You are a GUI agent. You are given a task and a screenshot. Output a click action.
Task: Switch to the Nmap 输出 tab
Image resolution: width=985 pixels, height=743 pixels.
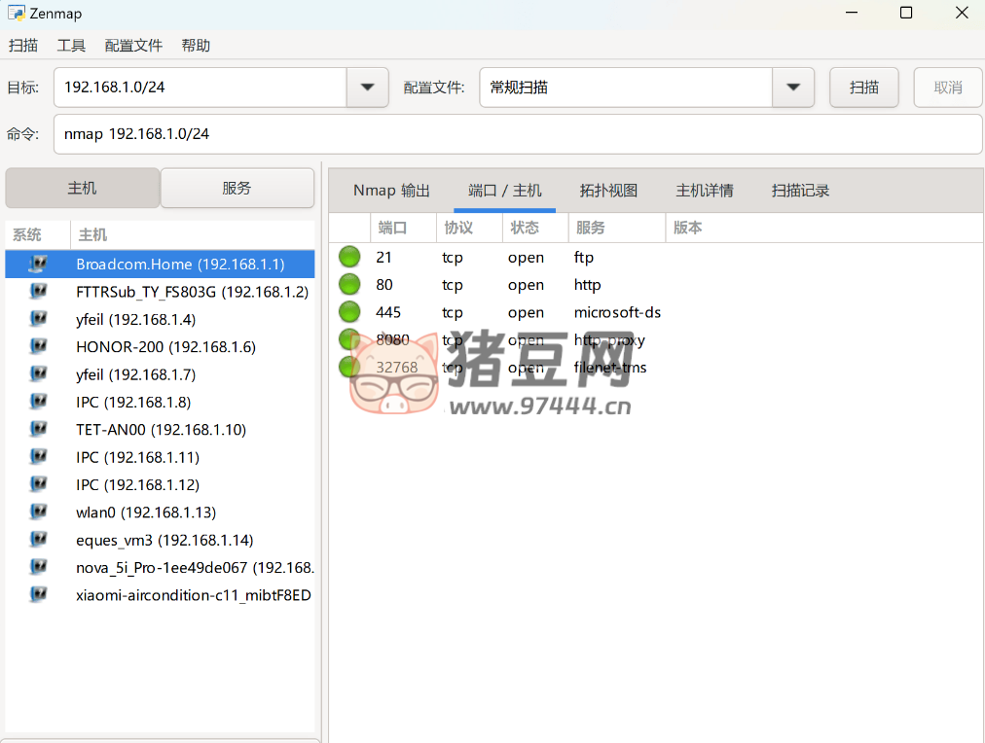(391, 191)
